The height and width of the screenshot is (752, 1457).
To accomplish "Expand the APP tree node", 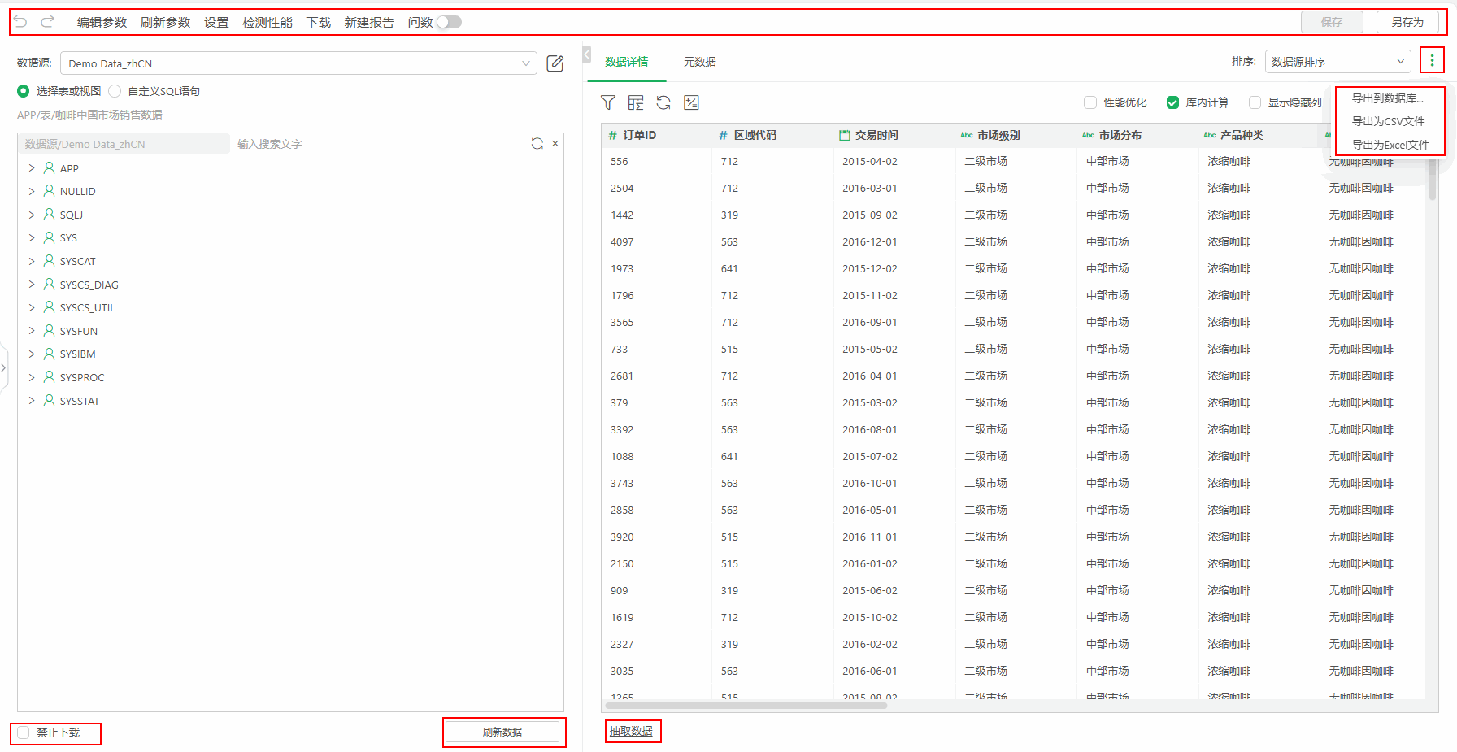I will [x=32, y=167].
